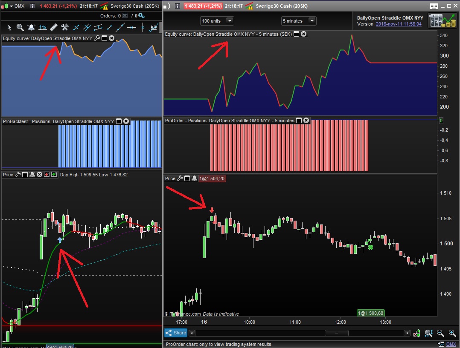This screenshot has width=460, height=348.
Task: Maximize the right Equity curve panel
Action: click(296, 34)
